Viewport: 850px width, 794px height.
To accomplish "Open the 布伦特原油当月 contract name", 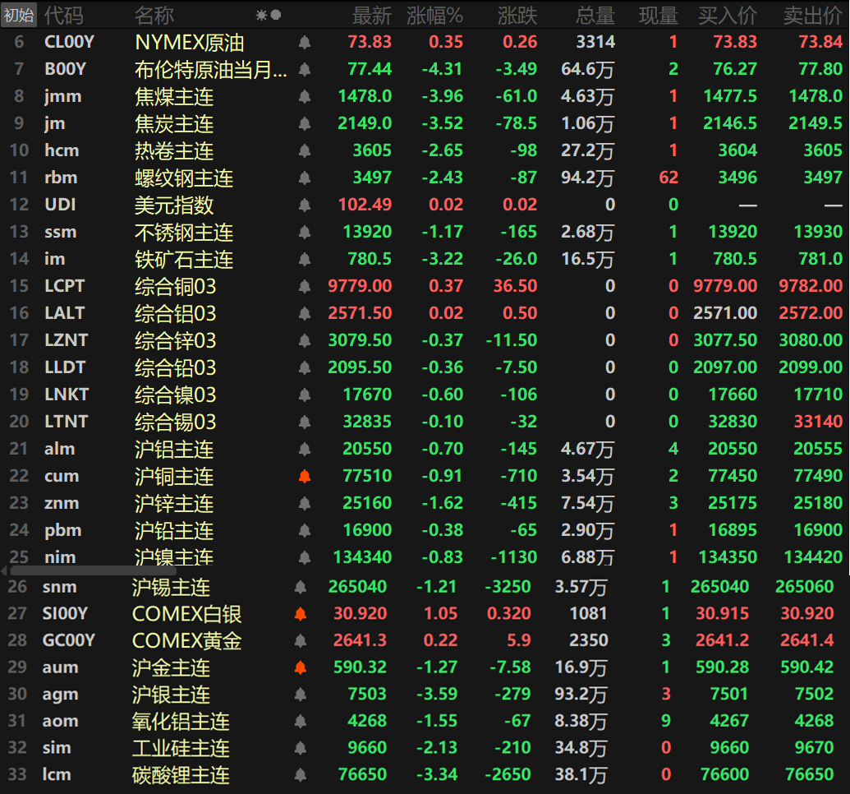I will click(x=211, y=70).
